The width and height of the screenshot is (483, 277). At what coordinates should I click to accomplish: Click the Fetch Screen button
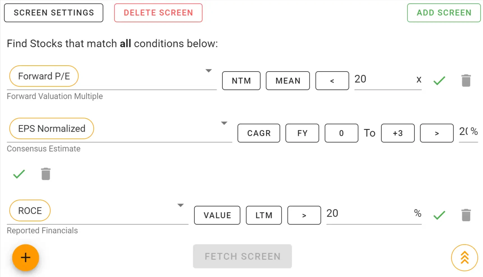pos(242,256)
